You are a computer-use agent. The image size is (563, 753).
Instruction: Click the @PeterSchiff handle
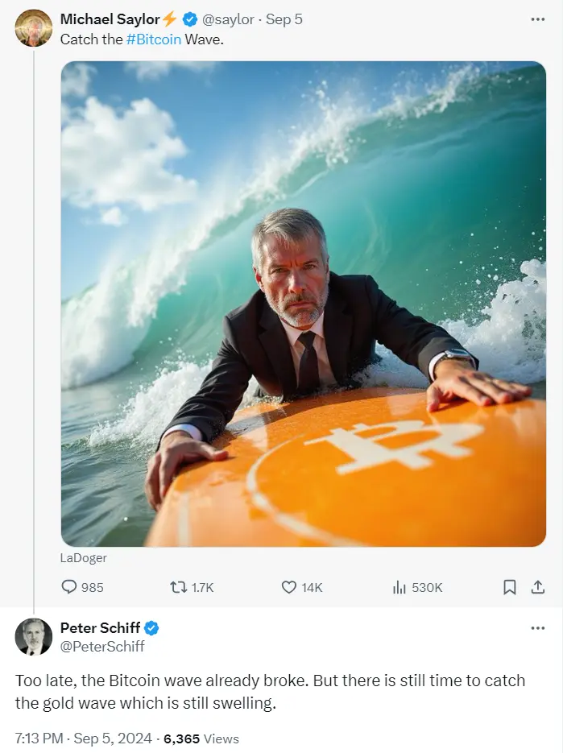tap(102, 647)
